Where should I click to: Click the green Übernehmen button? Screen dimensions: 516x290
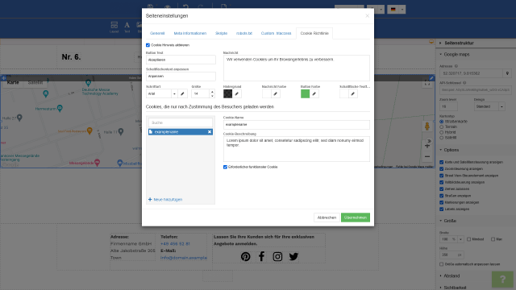pyautogui.click(x=356, y=217)
